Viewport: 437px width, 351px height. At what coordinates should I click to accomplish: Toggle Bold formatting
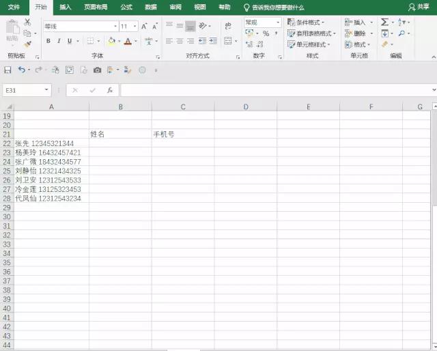[x=48, y=41]
